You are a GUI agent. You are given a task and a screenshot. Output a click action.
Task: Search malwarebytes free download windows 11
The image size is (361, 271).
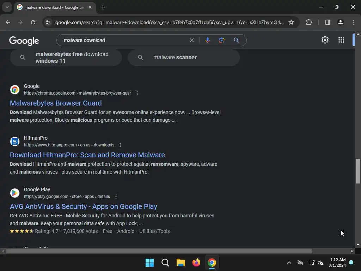pyautogui.click(x=66, y=58)
